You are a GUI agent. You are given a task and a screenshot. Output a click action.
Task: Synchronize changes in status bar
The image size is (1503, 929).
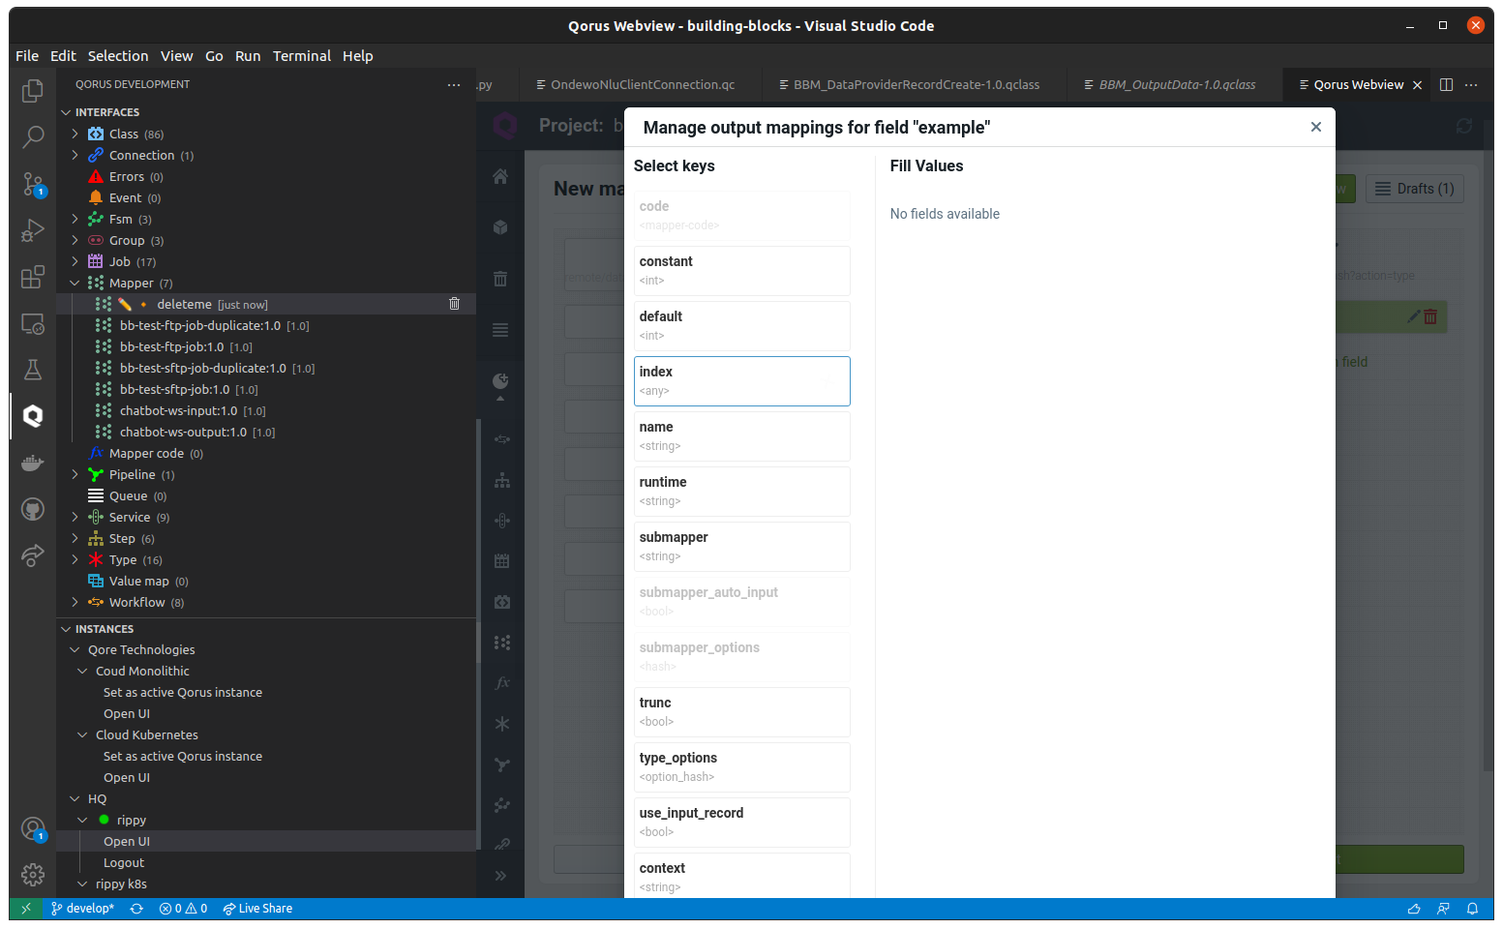(136, 909)
